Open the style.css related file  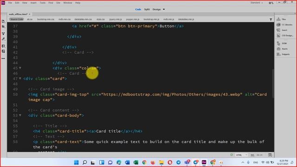tap(101, 19)
